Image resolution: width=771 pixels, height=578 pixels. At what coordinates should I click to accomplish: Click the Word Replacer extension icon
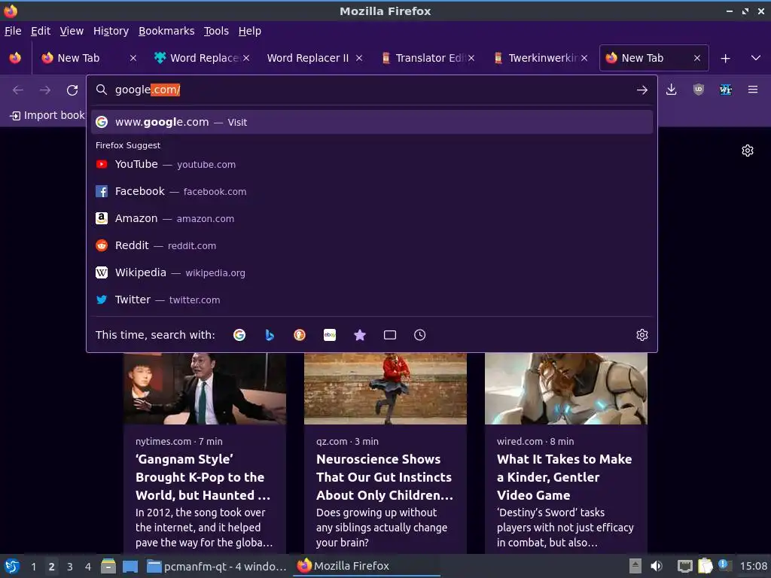pos(725,90)
